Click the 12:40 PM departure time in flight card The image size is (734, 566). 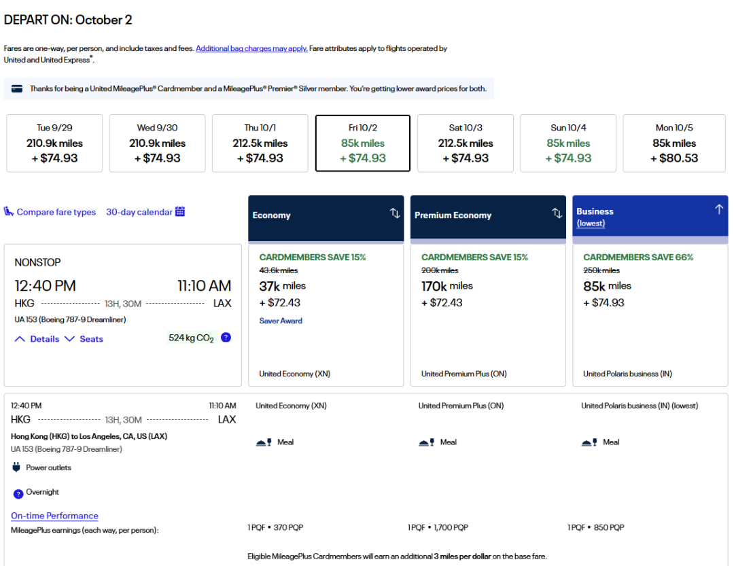tap(45, 285)
